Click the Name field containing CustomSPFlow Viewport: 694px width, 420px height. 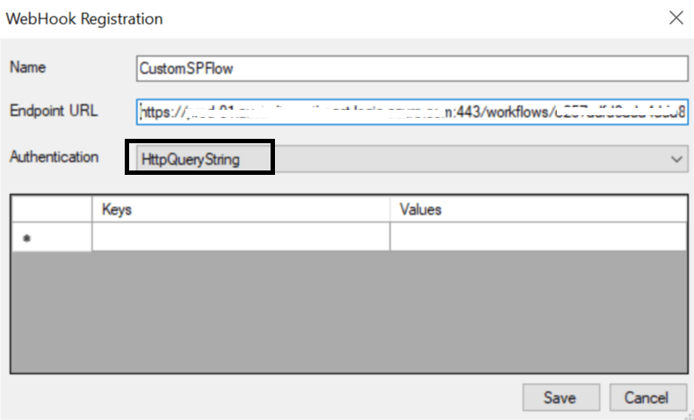(x=411, y=69)
